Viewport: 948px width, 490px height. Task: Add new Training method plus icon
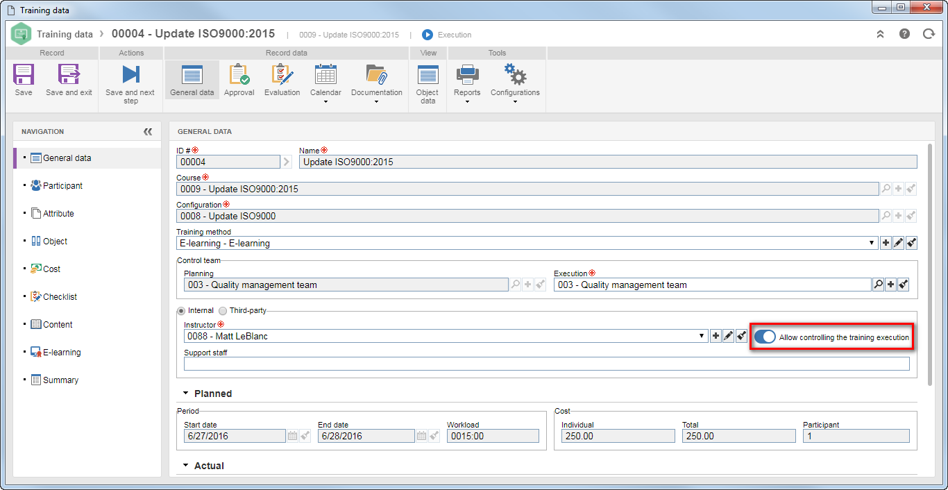click(x=886, y=243)
